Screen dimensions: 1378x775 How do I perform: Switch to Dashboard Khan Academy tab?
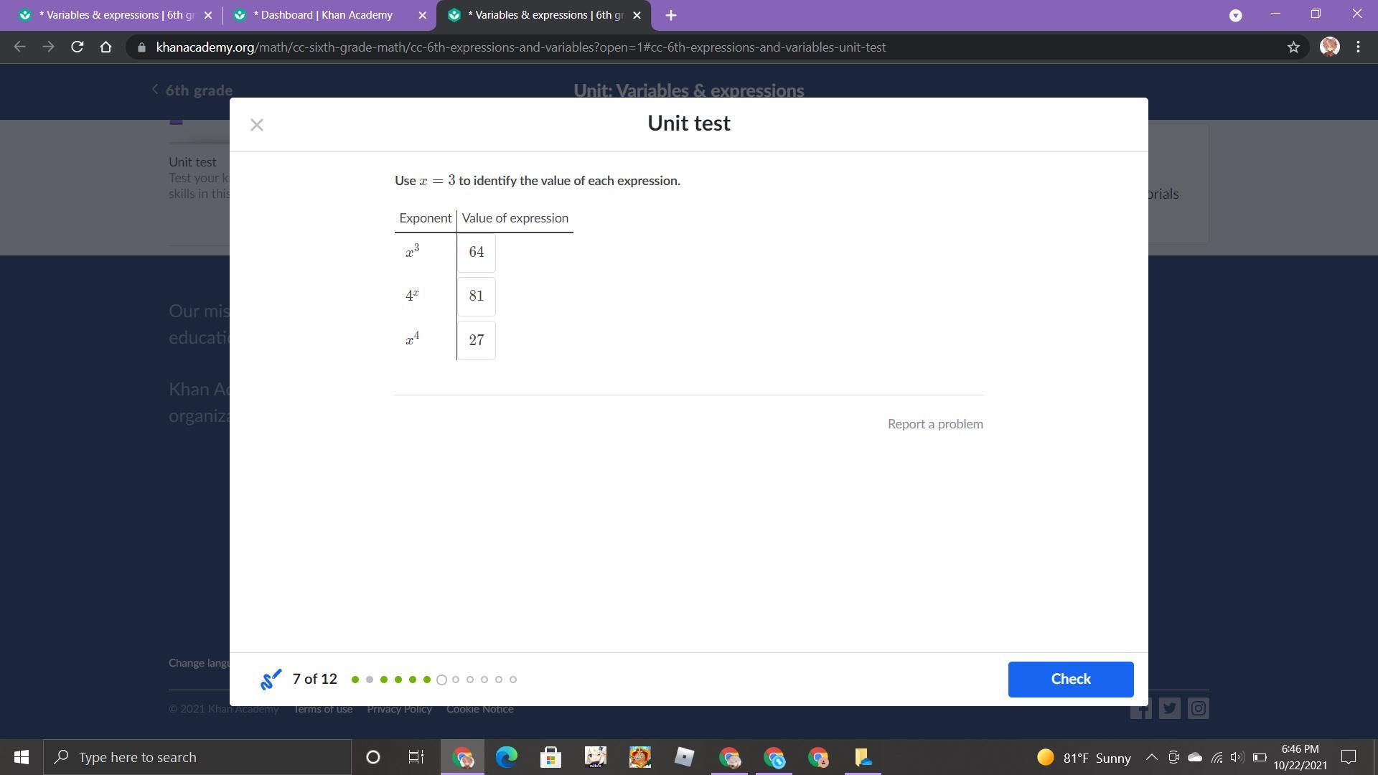coord(323,15)
